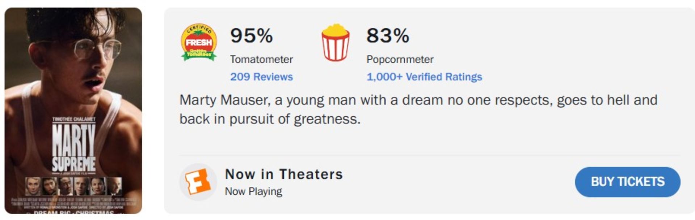Click the Now Playing status text
The width and height of the screenshot is (695, 220).
[253, 191]
